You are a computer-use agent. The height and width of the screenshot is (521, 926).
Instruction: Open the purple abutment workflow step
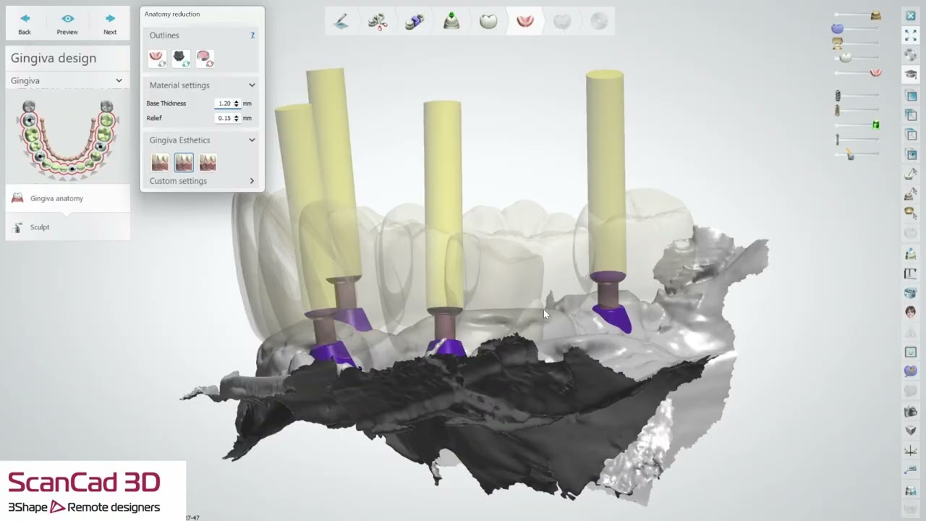tap(415, 22)
